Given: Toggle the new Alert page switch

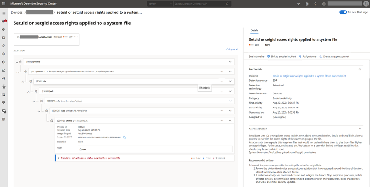Looking at the screenshot, I should coord(343,12).
